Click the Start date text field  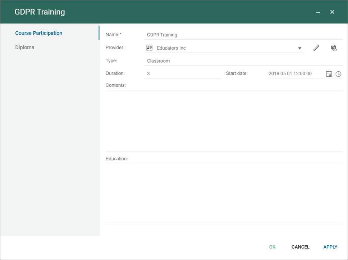click(x=295, y=73)
